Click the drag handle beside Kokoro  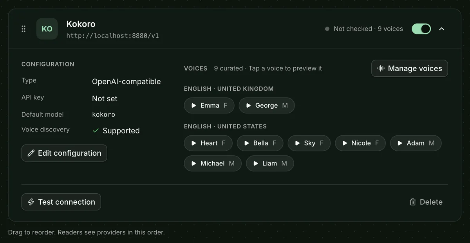coord(23,29)
